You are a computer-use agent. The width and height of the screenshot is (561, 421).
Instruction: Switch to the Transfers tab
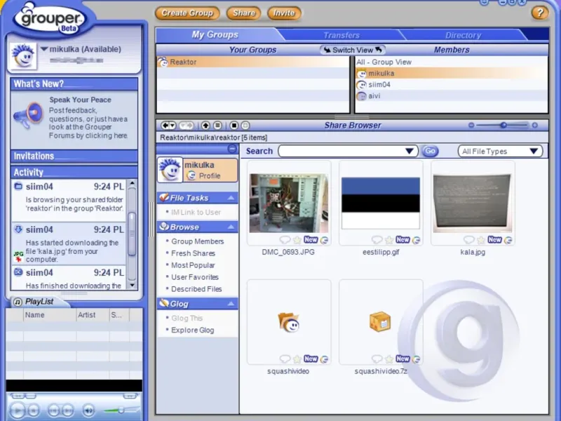[342, 35]
